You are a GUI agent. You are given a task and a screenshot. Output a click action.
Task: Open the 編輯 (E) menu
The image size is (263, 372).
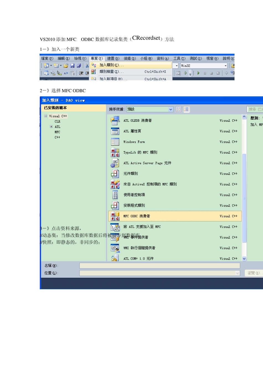coord(64,58)
